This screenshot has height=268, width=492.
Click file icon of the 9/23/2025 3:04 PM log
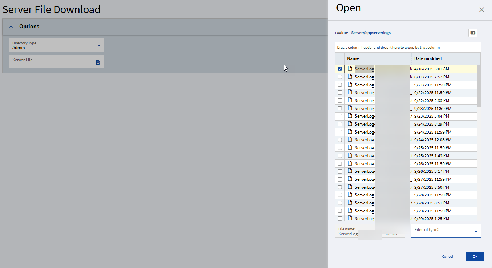[350, 115]
